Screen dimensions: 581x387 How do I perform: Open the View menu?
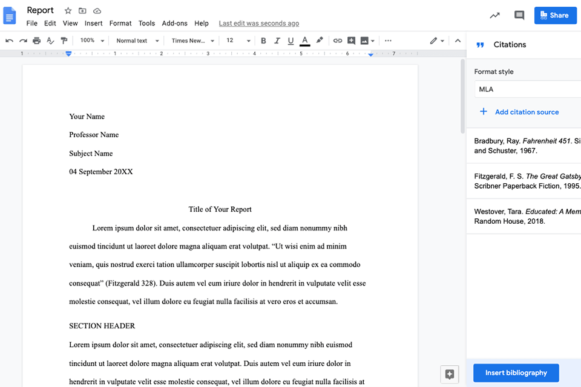[70, 24]
